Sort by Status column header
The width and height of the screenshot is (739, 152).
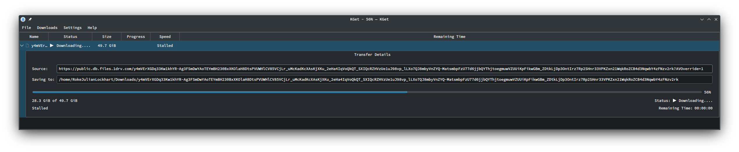(70, 37)
